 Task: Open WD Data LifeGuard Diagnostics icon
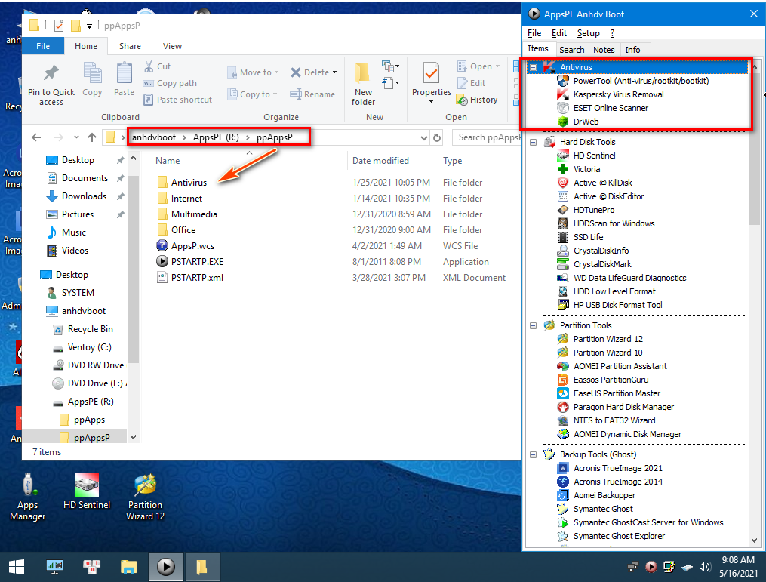point(563,278)
